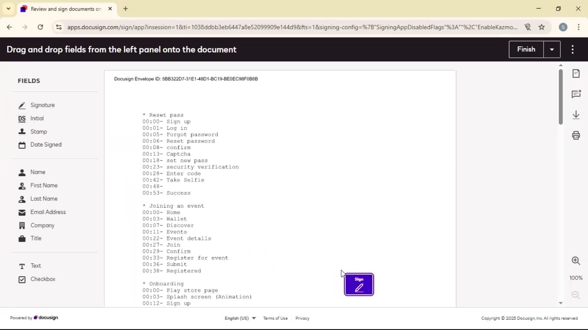Select the Review and sign documents tab

pyautogui.click(x=66, y=9)
